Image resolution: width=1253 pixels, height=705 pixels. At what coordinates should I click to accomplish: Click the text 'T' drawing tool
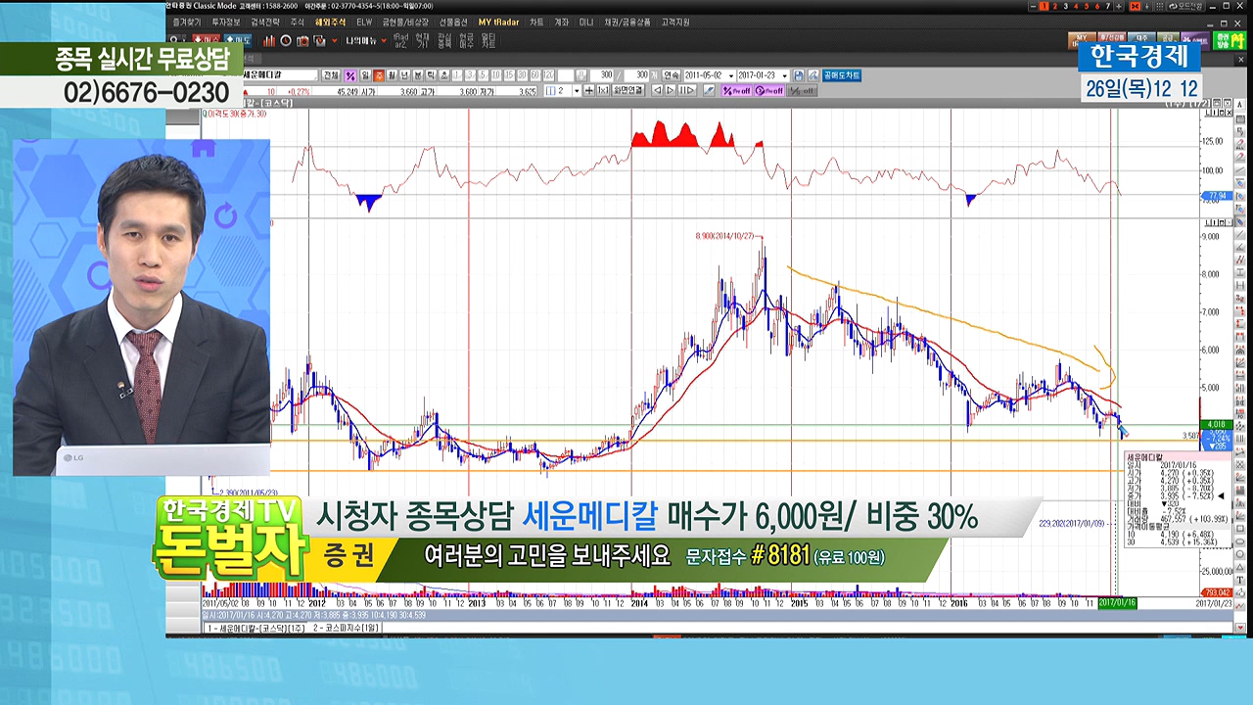click(1241, 580)
